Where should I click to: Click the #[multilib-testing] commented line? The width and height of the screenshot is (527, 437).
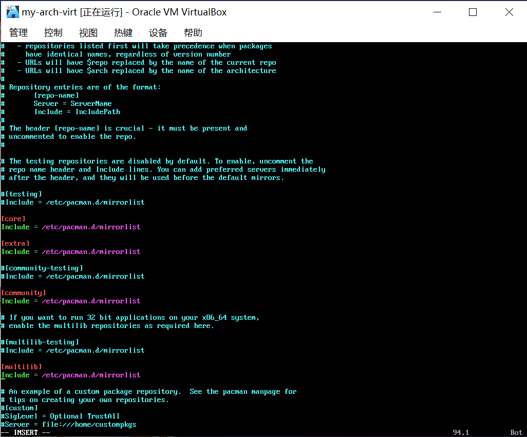coord(40,342)
